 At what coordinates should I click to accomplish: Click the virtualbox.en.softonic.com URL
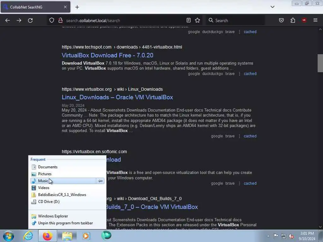[x=94, y=152]
